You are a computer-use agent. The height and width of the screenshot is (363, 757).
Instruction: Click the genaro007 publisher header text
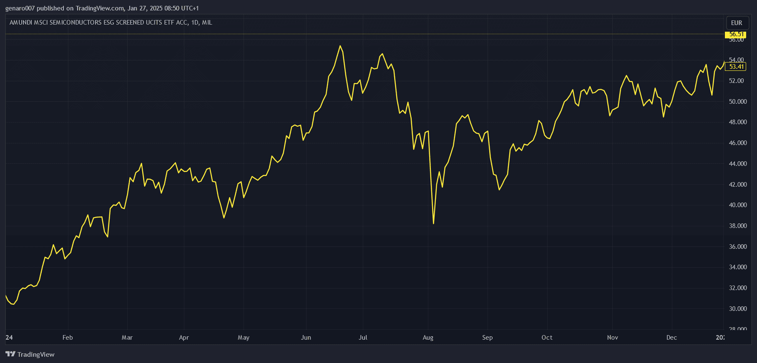(102, 8)
